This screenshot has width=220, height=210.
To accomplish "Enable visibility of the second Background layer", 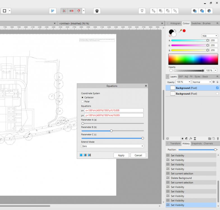I will tap(217, 94).
